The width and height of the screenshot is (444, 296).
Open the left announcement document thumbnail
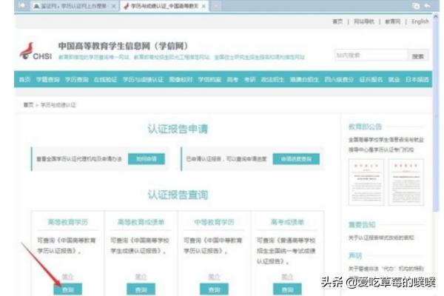(x=366, y=182)
